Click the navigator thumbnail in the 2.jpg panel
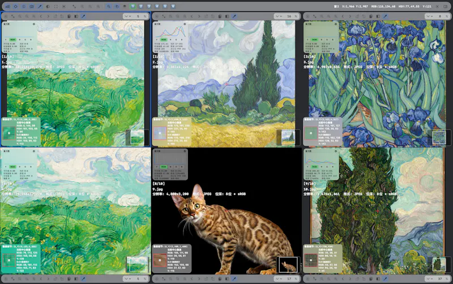This screenshot has width=453, height=284. click(288, 137)
